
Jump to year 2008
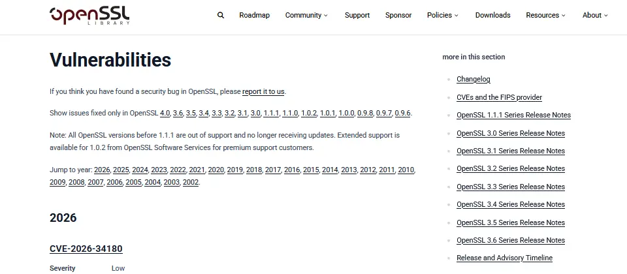point(76,183)
